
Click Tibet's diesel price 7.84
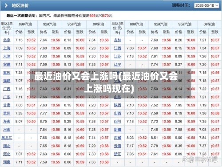click(203, 138)
